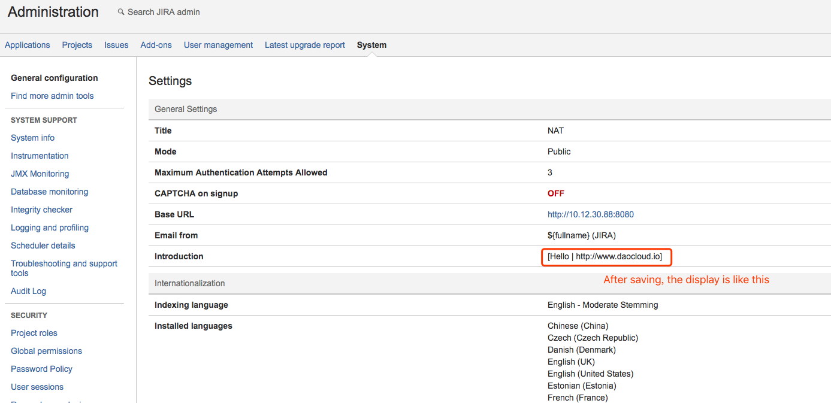Open Project roles under Security
Image resolution: width=831 pixels, height=403 pixels.
(x=34, y=333)
